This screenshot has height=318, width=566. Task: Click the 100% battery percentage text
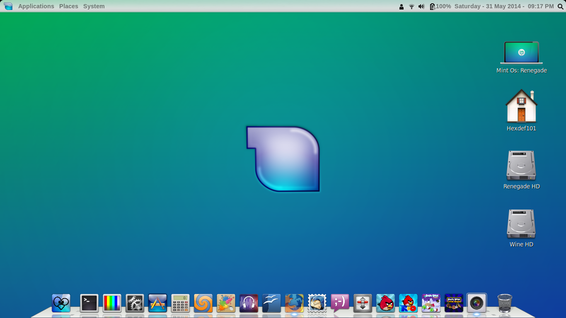click(x=443, y=6)
